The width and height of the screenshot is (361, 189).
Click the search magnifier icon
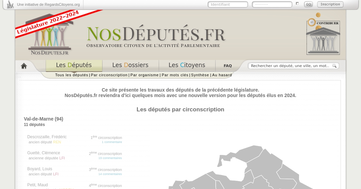click(334, 66)
